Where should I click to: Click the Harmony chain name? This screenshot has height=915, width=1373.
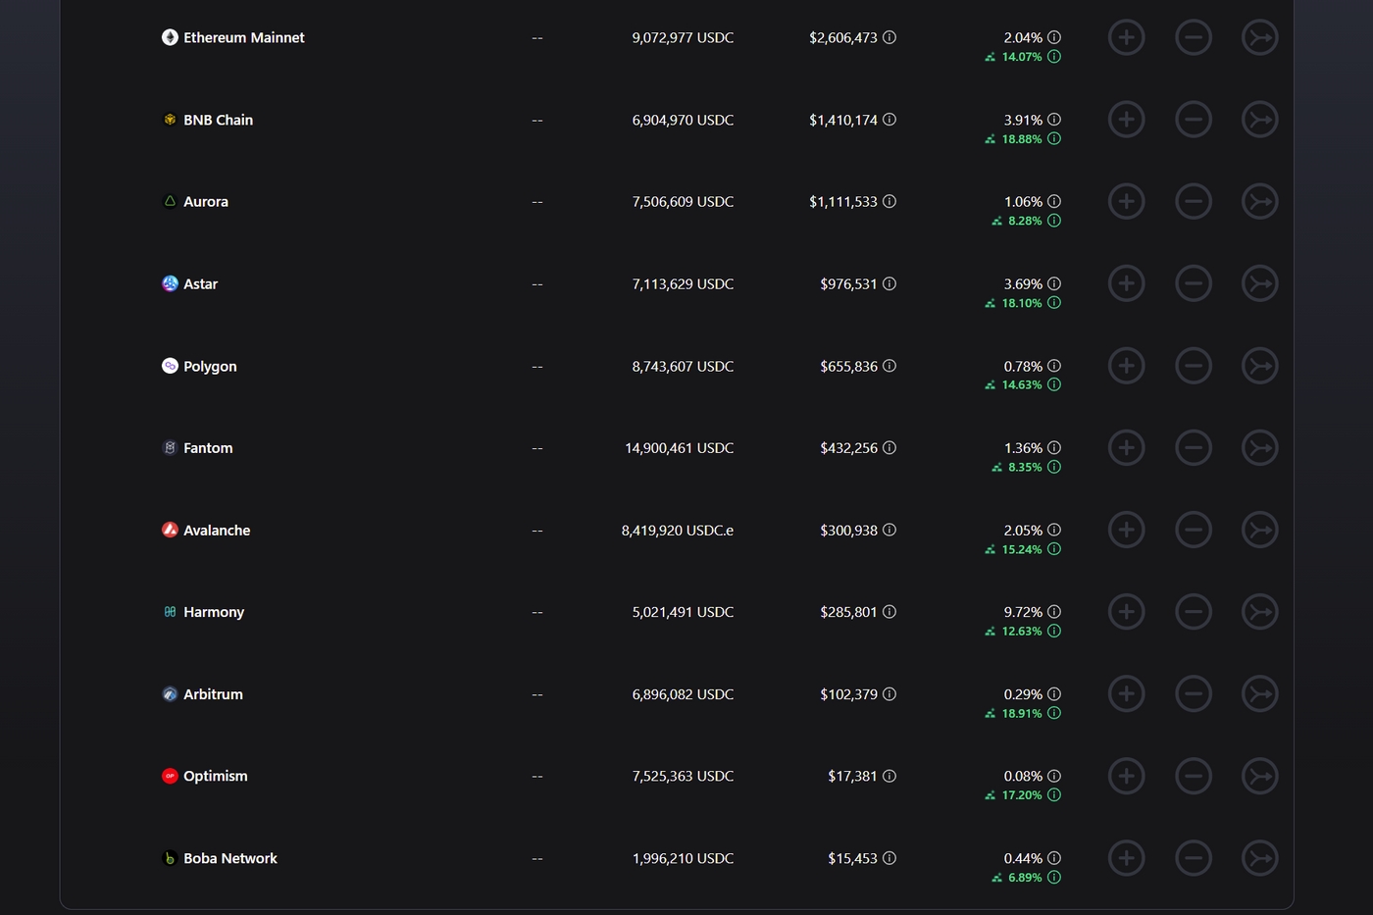pyautogui.click(x=214, y=611)
